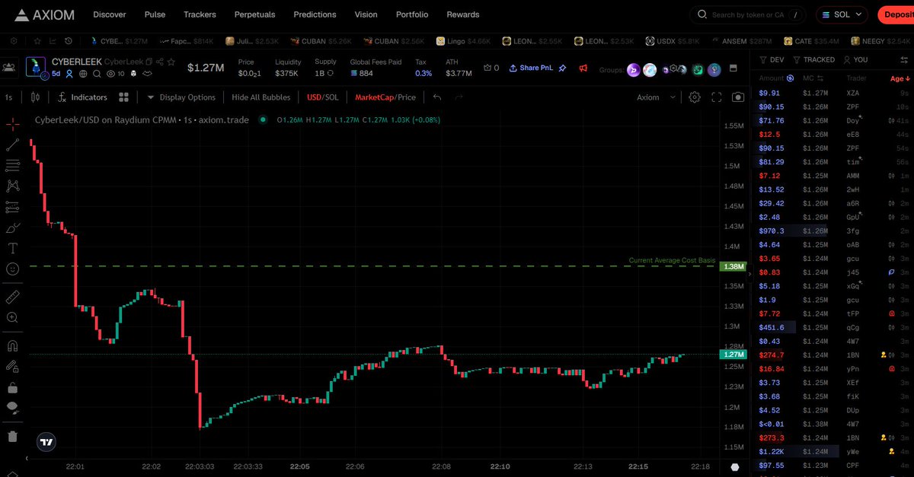
Task: Enable the TRACKED trades filter
Action: [x=813, y=59]
